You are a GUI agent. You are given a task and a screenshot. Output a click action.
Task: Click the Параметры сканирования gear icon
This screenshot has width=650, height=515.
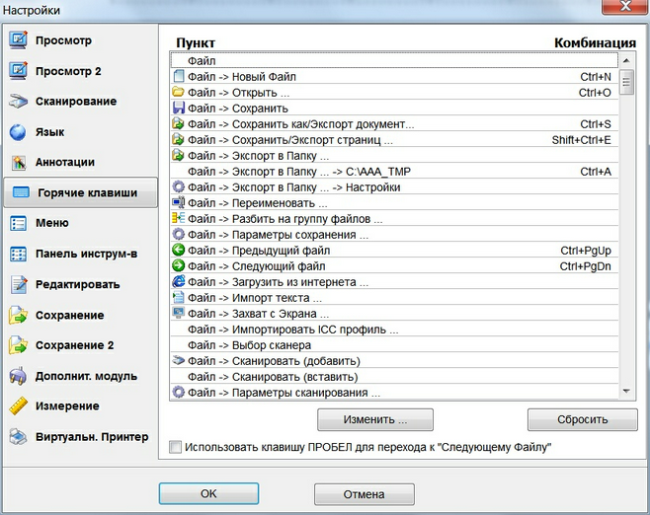click(178, 392)
